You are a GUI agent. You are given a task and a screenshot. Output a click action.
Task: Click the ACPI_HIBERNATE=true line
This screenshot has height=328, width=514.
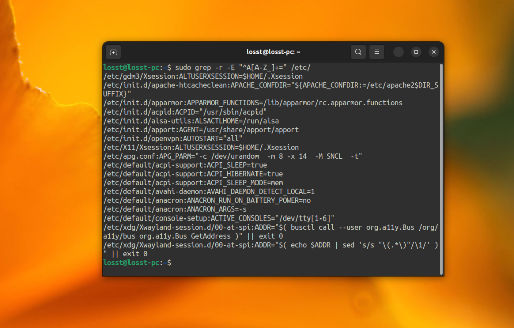pyautogui.click(x=193, y=174)
